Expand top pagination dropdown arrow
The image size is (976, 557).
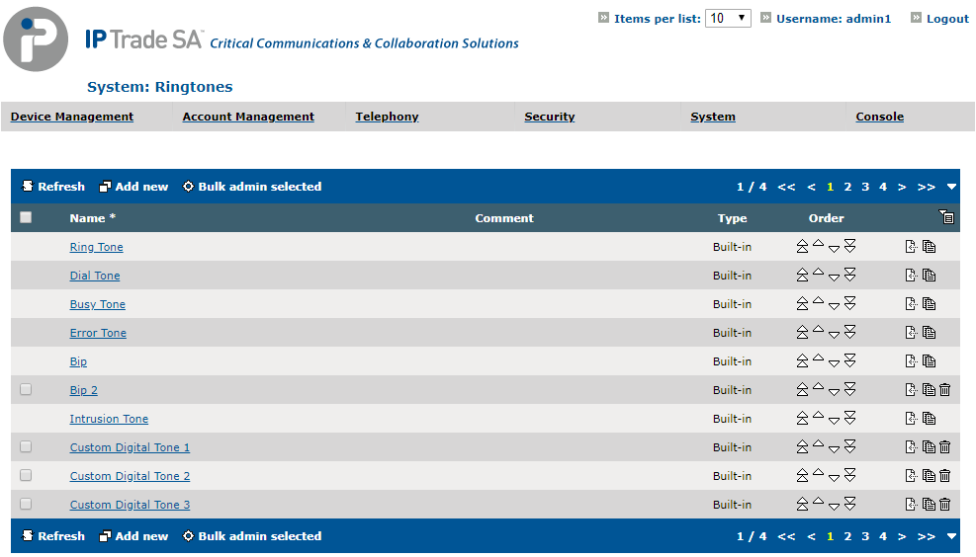951,187
